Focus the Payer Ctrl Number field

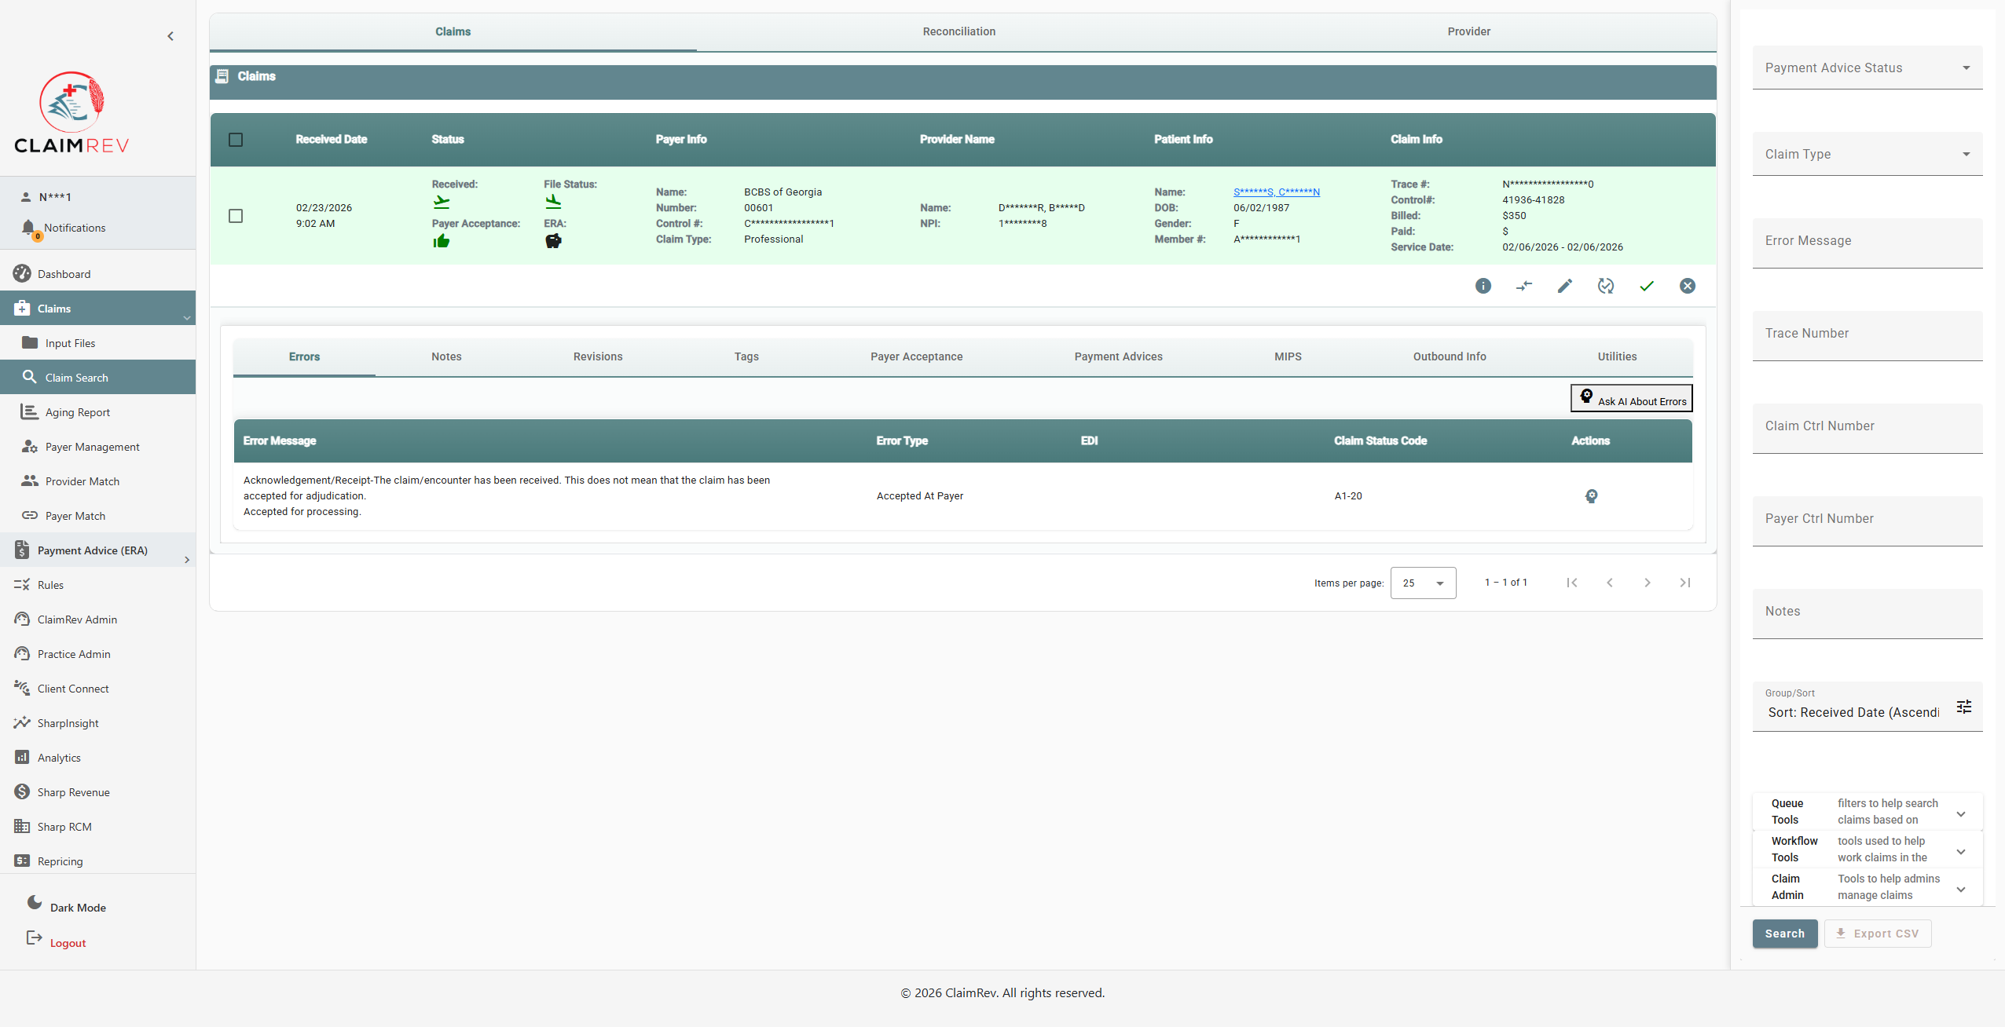pyautogui.click(x=1867, y=521)
